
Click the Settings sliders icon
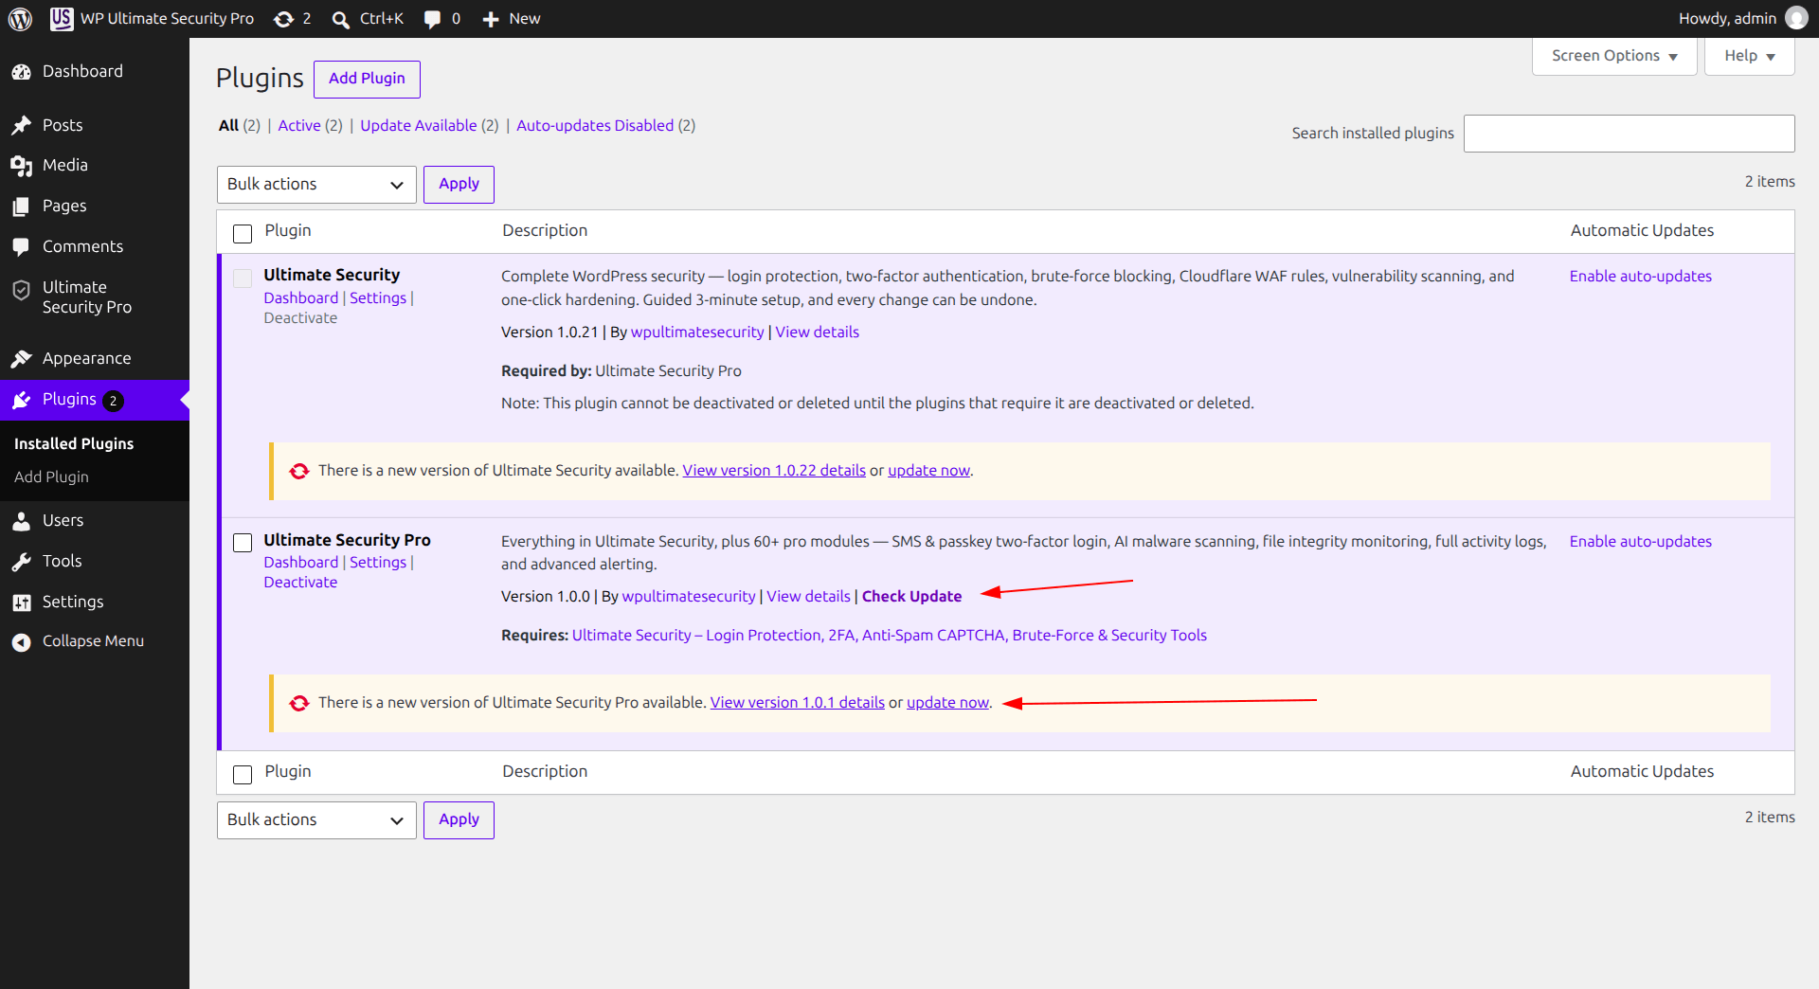(22, 602)
